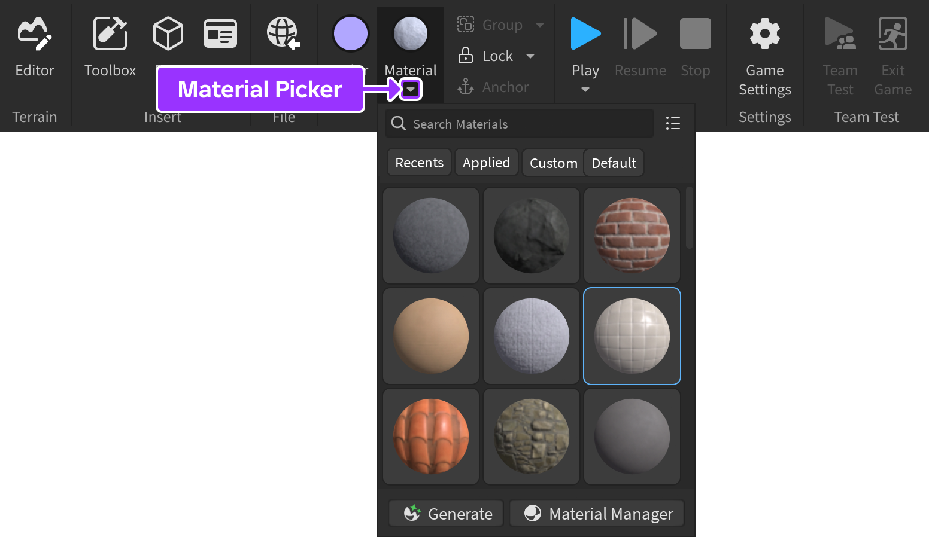929x537 pixels.
Task: Switch to the Recents filter tab
Action: coord(419,163)
